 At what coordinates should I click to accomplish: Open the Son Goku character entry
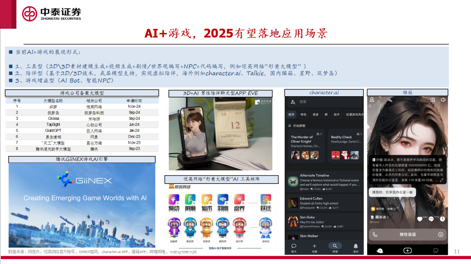[x=325, y=221]
